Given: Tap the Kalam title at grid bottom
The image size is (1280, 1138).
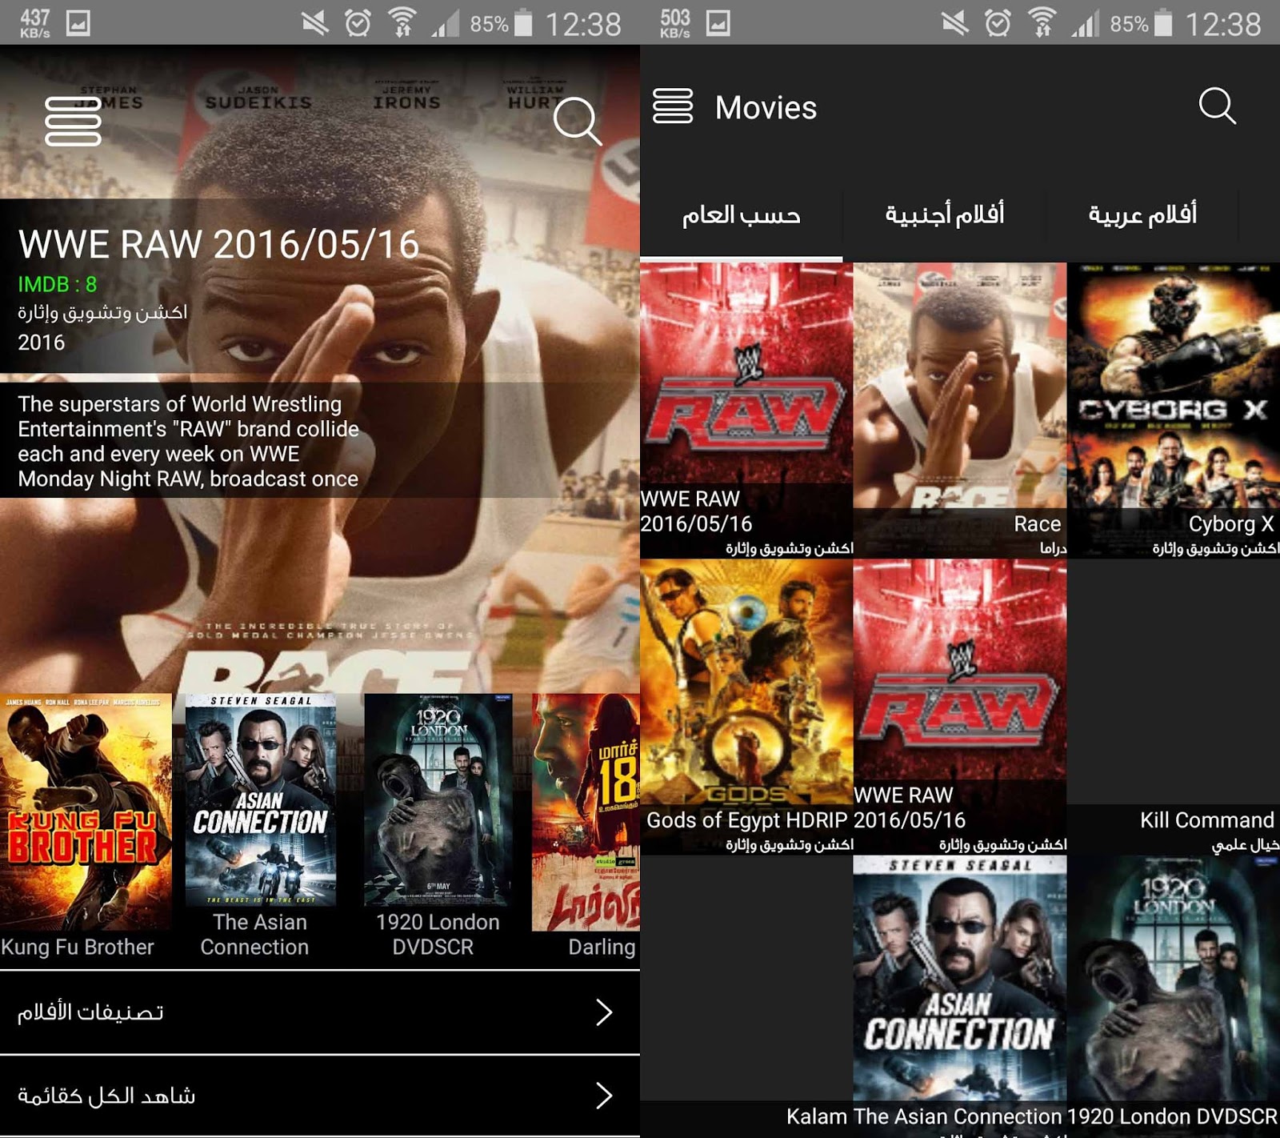Looking at the screenshot, I should (816, 1116).
